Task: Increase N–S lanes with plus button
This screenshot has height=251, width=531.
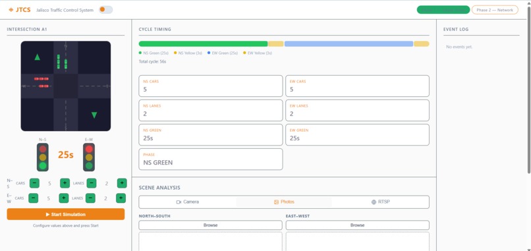Action: click(122, 183)
